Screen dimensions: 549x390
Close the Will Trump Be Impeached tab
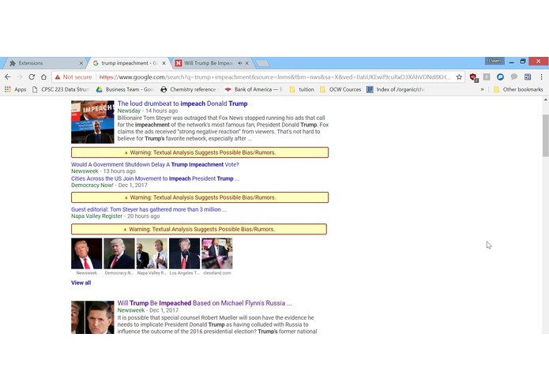tap(246, 63)
